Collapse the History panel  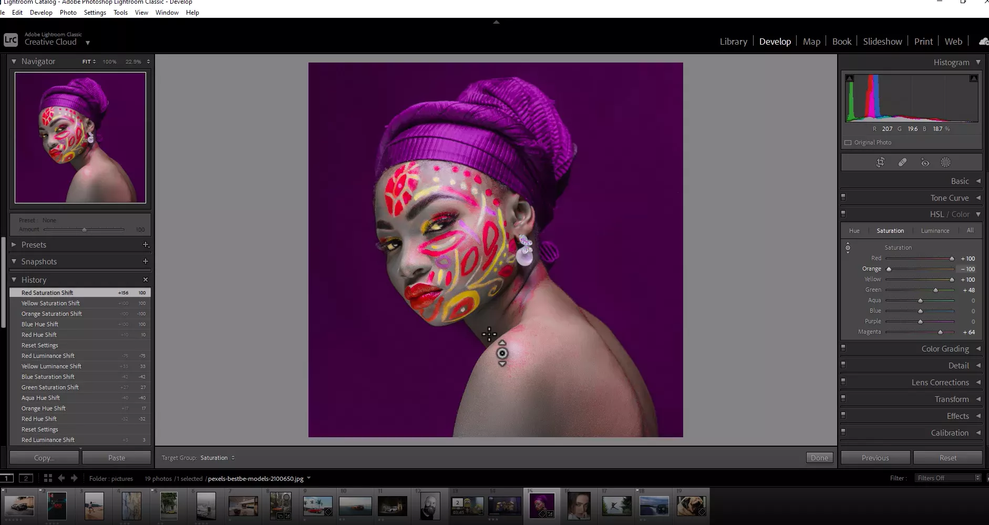tap(14, 280)
